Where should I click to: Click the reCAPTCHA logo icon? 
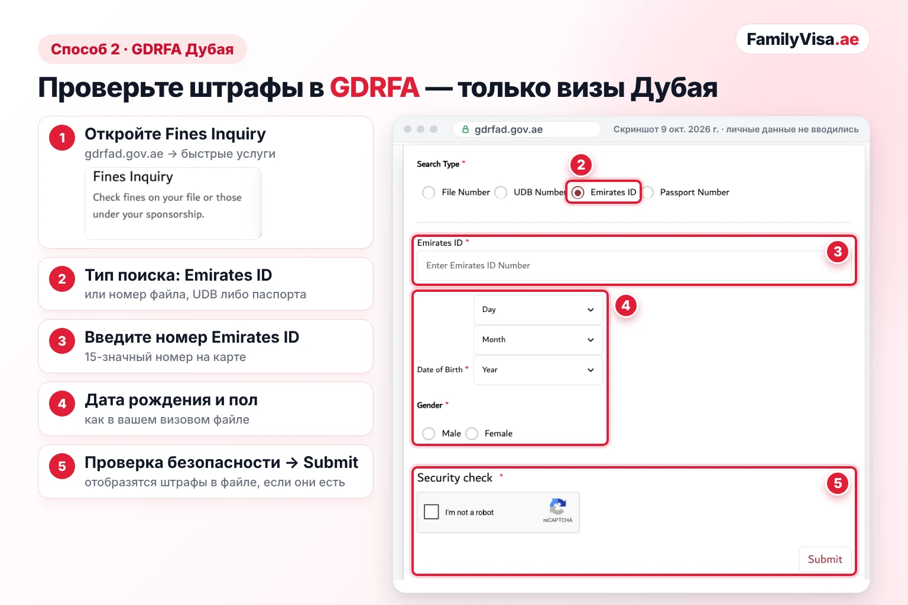[557, 506]
